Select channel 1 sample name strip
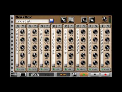122x92 pixels. (17, 46)
